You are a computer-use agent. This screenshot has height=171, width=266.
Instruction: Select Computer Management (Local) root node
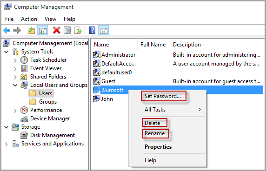[50, 43]
